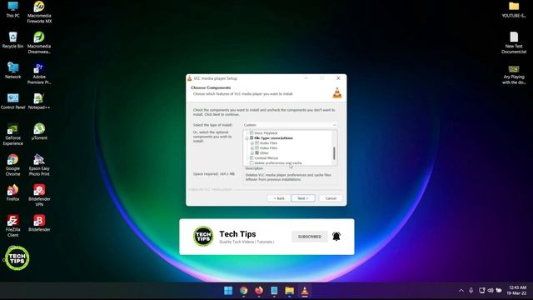Uncheck the Discs Playback component
Image resolution: width=533 pixels, height=300 pixels.
pos(252,132)
